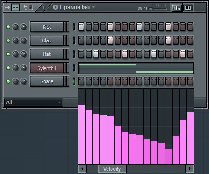Click the pattern name Прямой бит
This screenshot has height=174, width=209.
[75, 7]
